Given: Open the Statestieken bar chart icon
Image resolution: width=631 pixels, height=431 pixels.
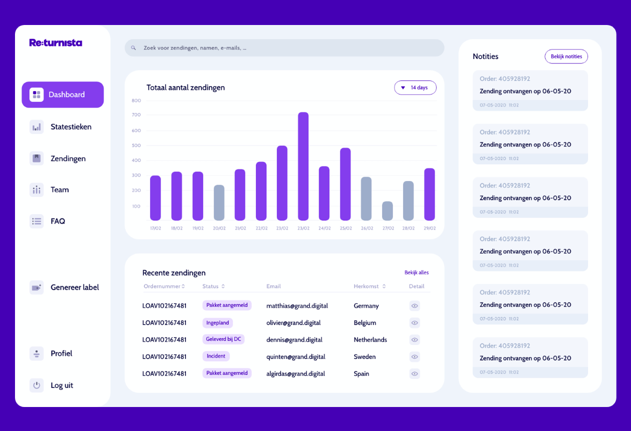Looking at the screenshot, I should (36, 127).
